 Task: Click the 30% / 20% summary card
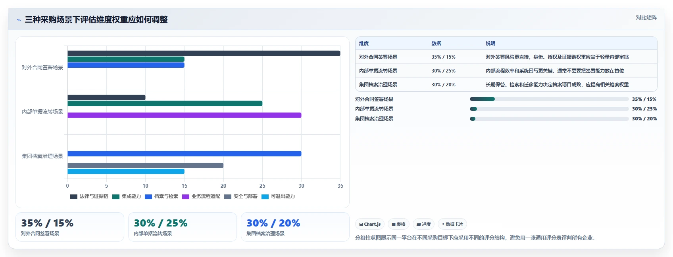pos(295,227)
